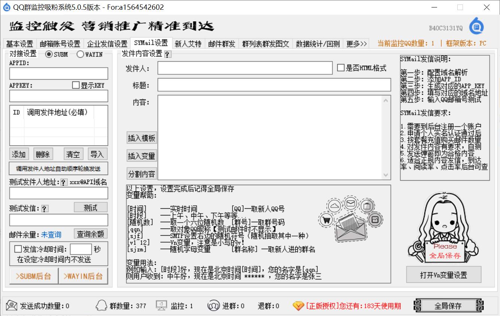Click the 清空 button
This screenshot has height=316, width=500.
[x=73, y=154]
